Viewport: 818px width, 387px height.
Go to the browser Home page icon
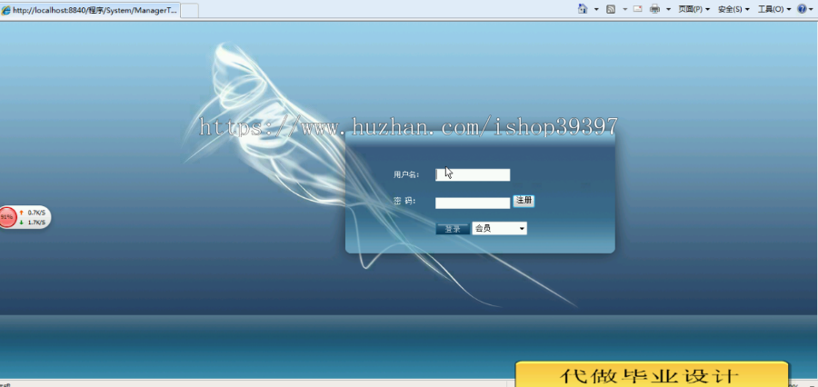pos(583,9)
